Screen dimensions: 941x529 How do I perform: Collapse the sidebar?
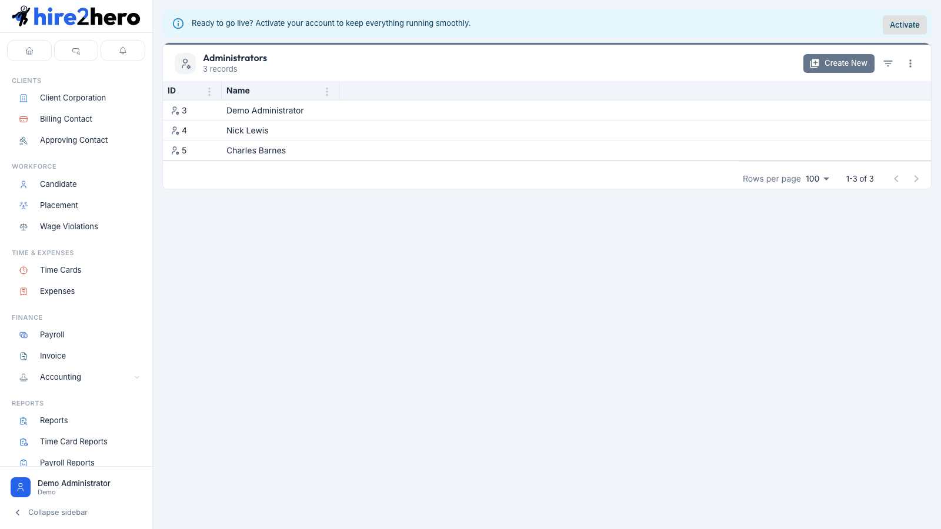tap(51, 513)
